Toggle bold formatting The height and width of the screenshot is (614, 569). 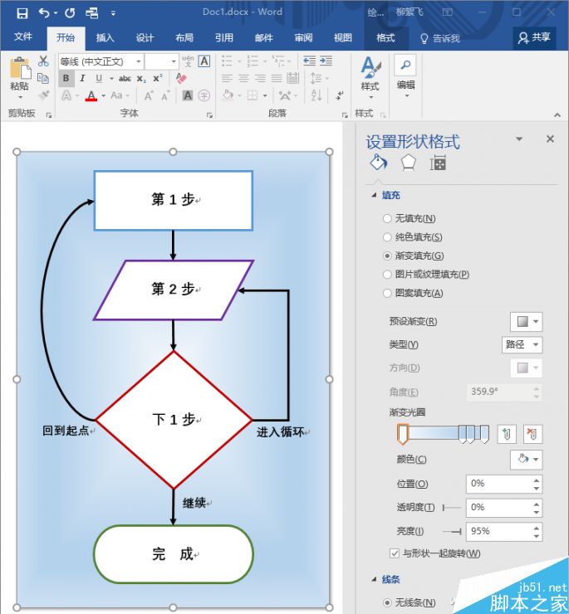click(66, 78)
